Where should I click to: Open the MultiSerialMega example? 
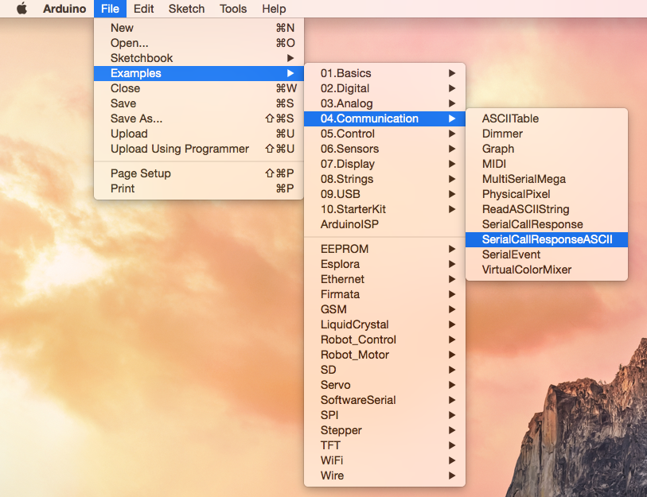(547, 179)
